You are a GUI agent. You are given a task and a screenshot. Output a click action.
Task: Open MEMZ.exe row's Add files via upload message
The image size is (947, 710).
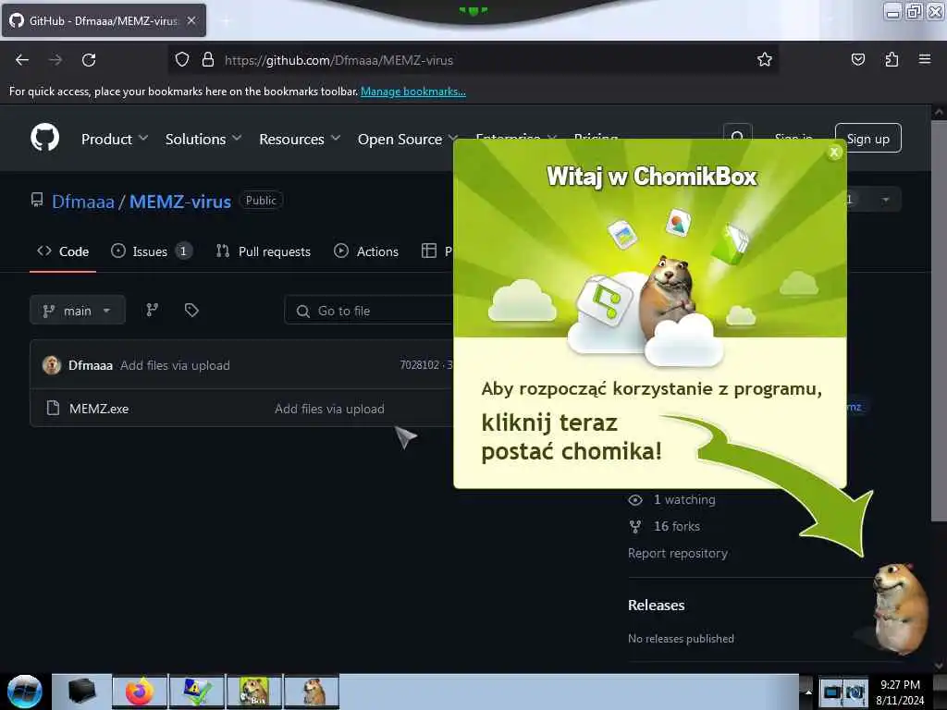click(x=329, y=409)
